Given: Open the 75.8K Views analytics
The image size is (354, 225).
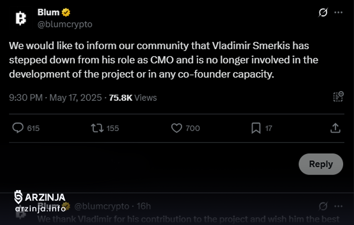Looking at the screenshot, I should pos(133,97).
